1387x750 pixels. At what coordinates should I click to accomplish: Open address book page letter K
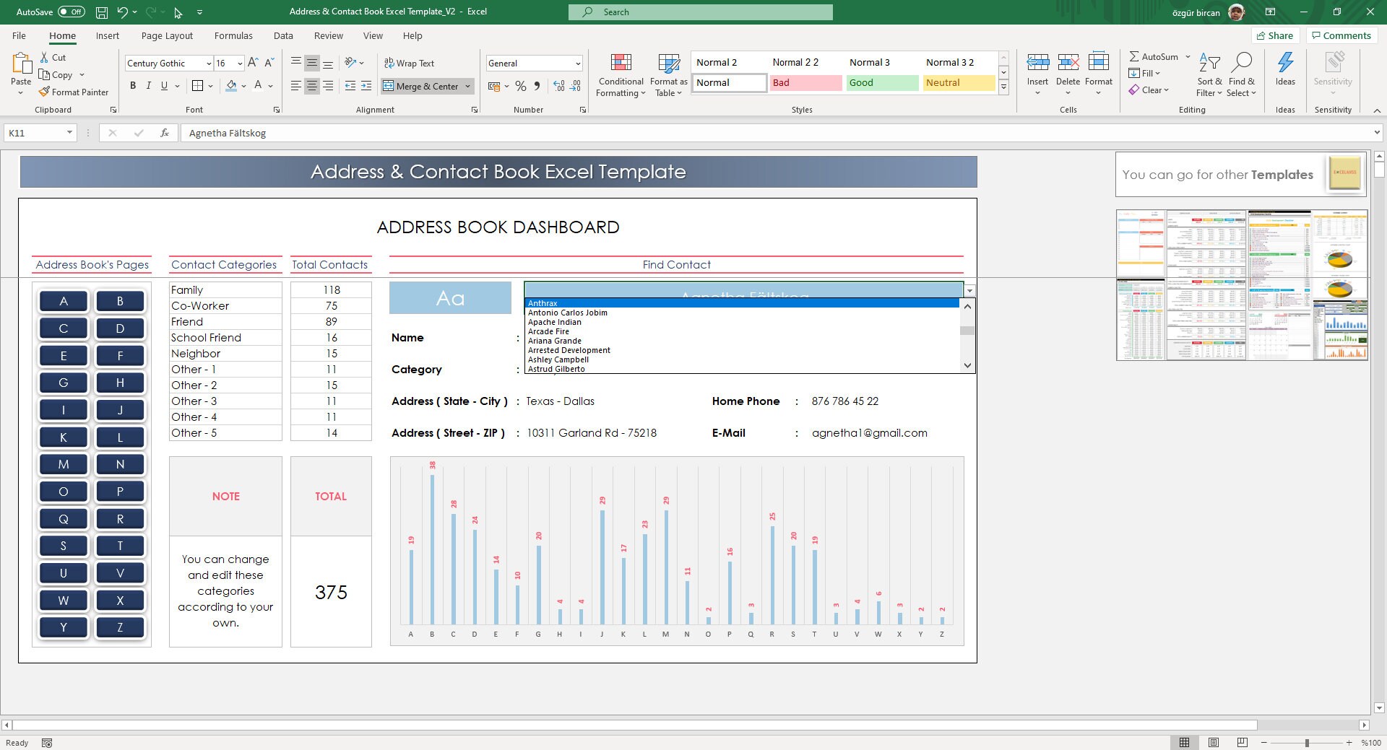click(x=64, y=437)
